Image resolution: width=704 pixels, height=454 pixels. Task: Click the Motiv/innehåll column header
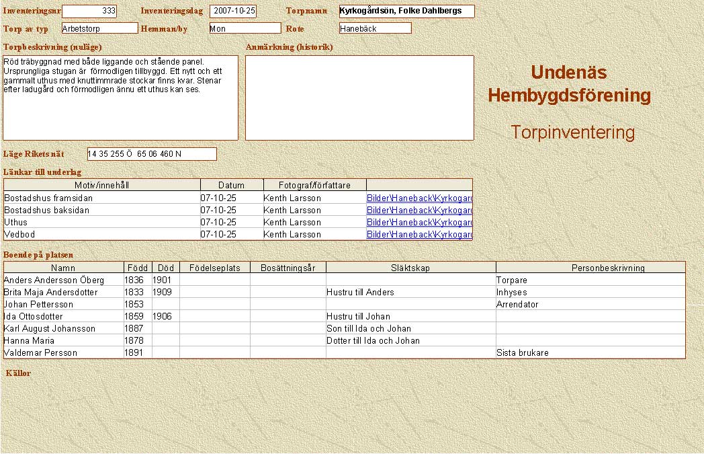102,185
